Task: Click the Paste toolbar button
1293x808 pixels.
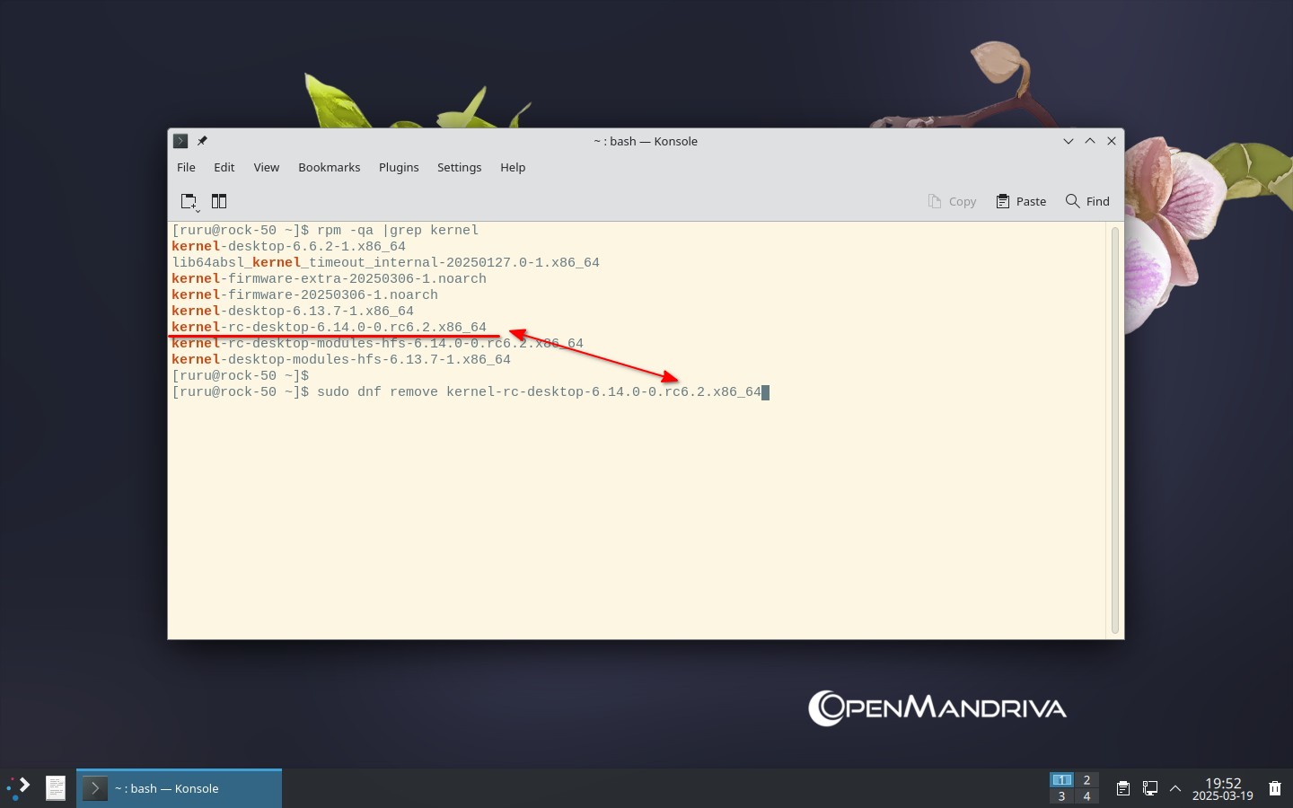Action: (1021, 201)
